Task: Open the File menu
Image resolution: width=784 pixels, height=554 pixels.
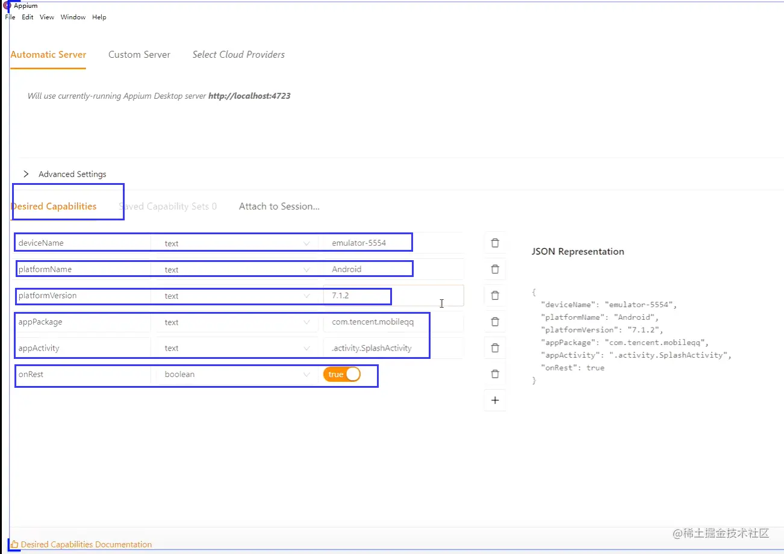Action: pyautogui.click(x=10, y=17)
